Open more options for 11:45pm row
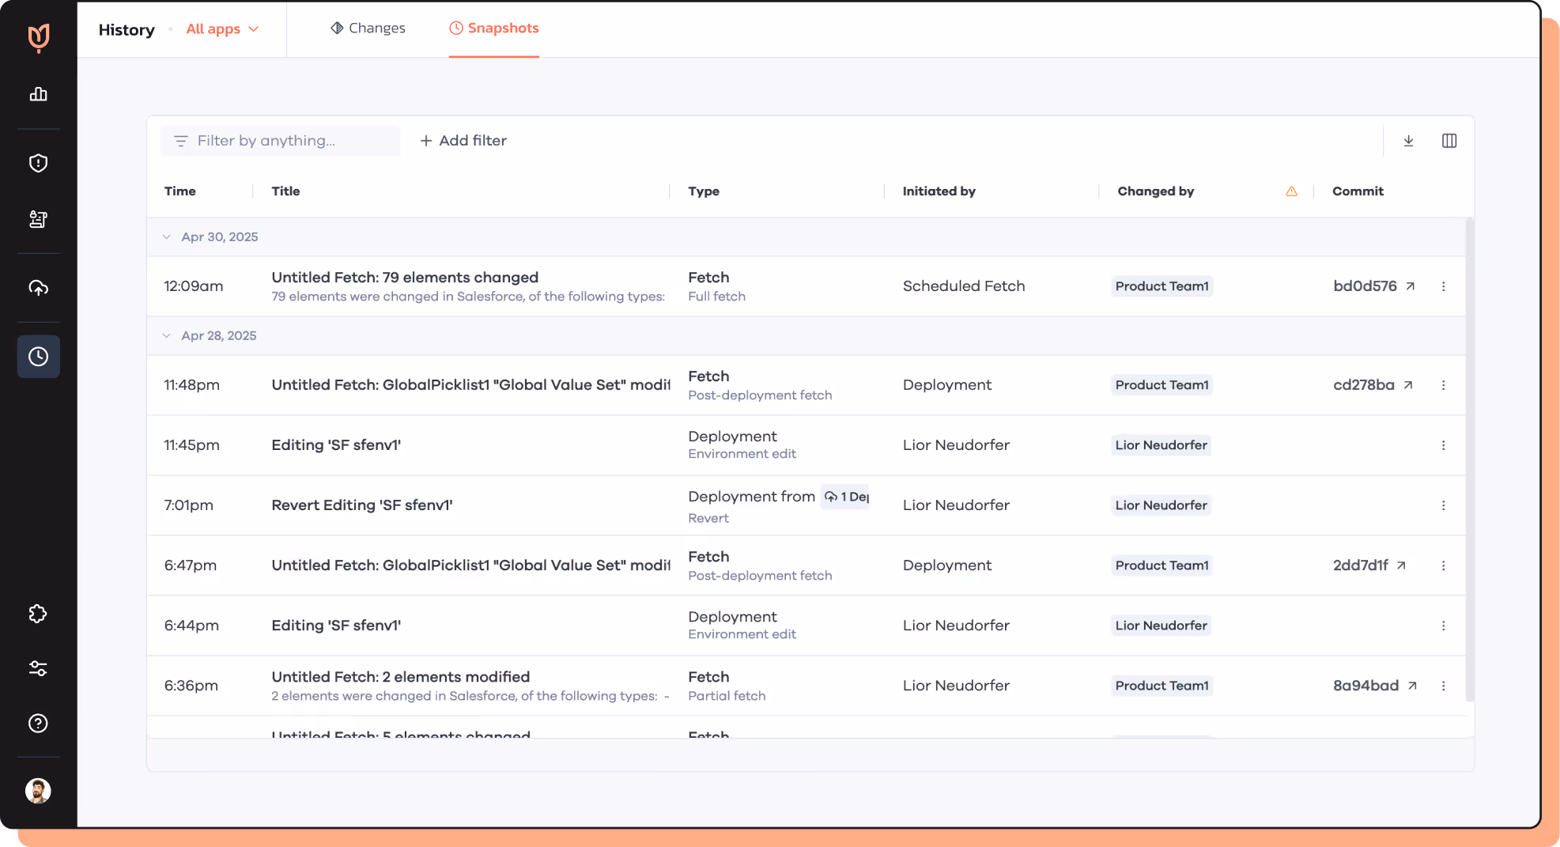The height and width of the screenshot is (847, 1560). (1443, 445)
